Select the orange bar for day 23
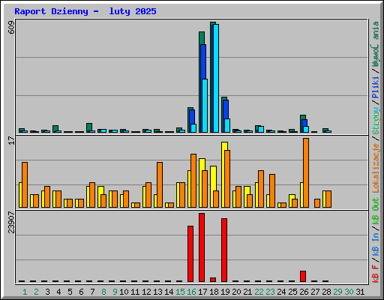384x300 pixels. point(272,190)
